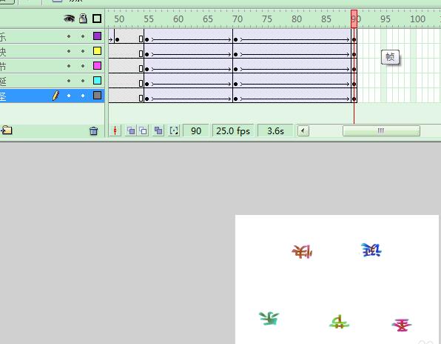
Task: Click the edit multiple frames icon
Action: (x=158, y=130)
